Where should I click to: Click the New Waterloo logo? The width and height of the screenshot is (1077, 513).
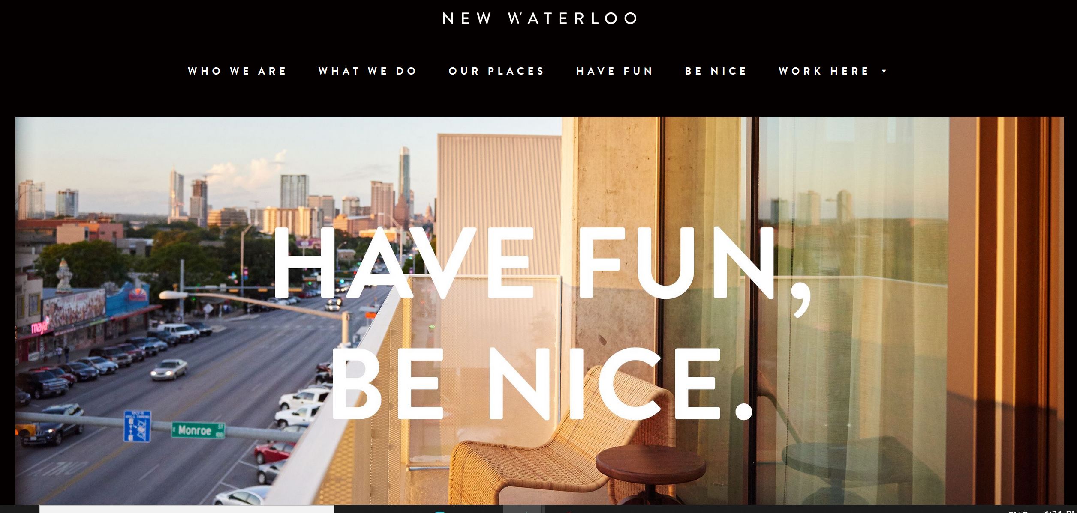click(539, 18)
